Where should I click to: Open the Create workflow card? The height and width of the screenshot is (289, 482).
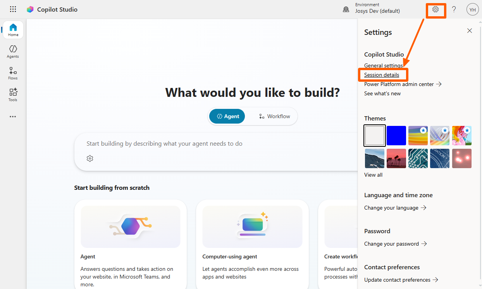point(338,244)
